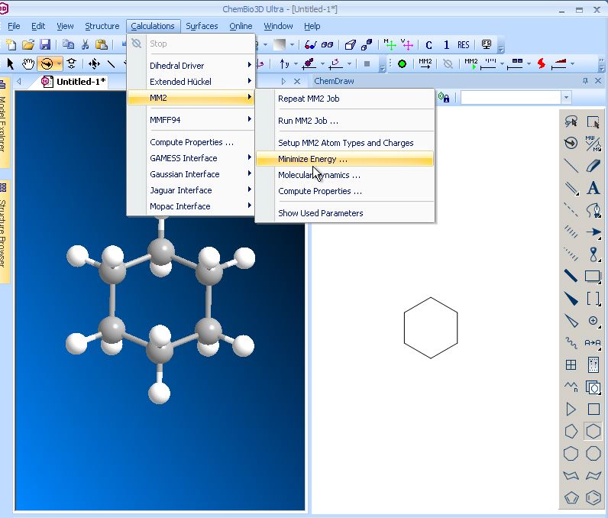Choose the Chemical Symbols plus-circle tool
Image resolution: width=608 pixels, height=518 pixels.
pos(593,321)
